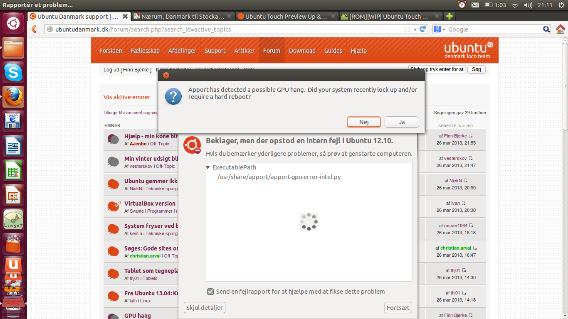Open Ubuntu Software Center shopping bag icon
The height and width of the screenshot is (319, 568).
13,244
